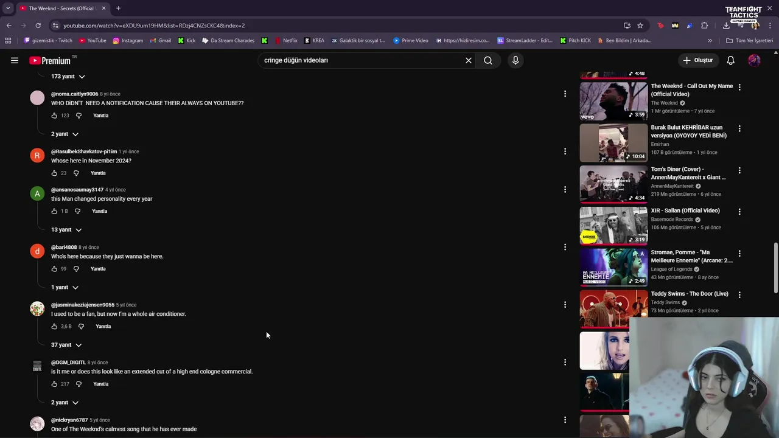779x438 pixels.
Task: Open the YouTube hamburger guide menu
Action: pyautogui.click(x=15, y=60)
